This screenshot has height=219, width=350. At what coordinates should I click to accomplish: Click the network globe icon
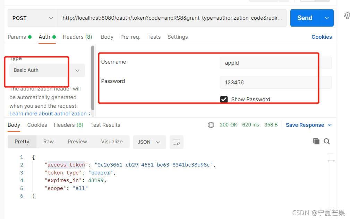tap(211, 125)
